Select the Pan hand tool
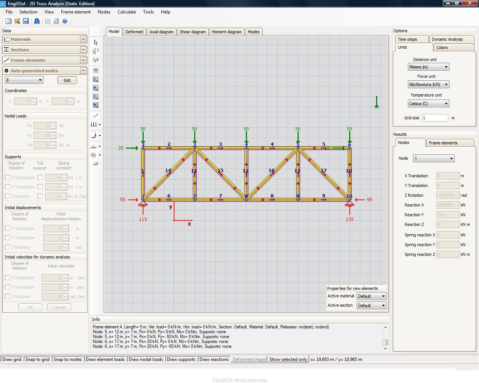This screenshot has height=383, width=479. (x=96, y=71)
